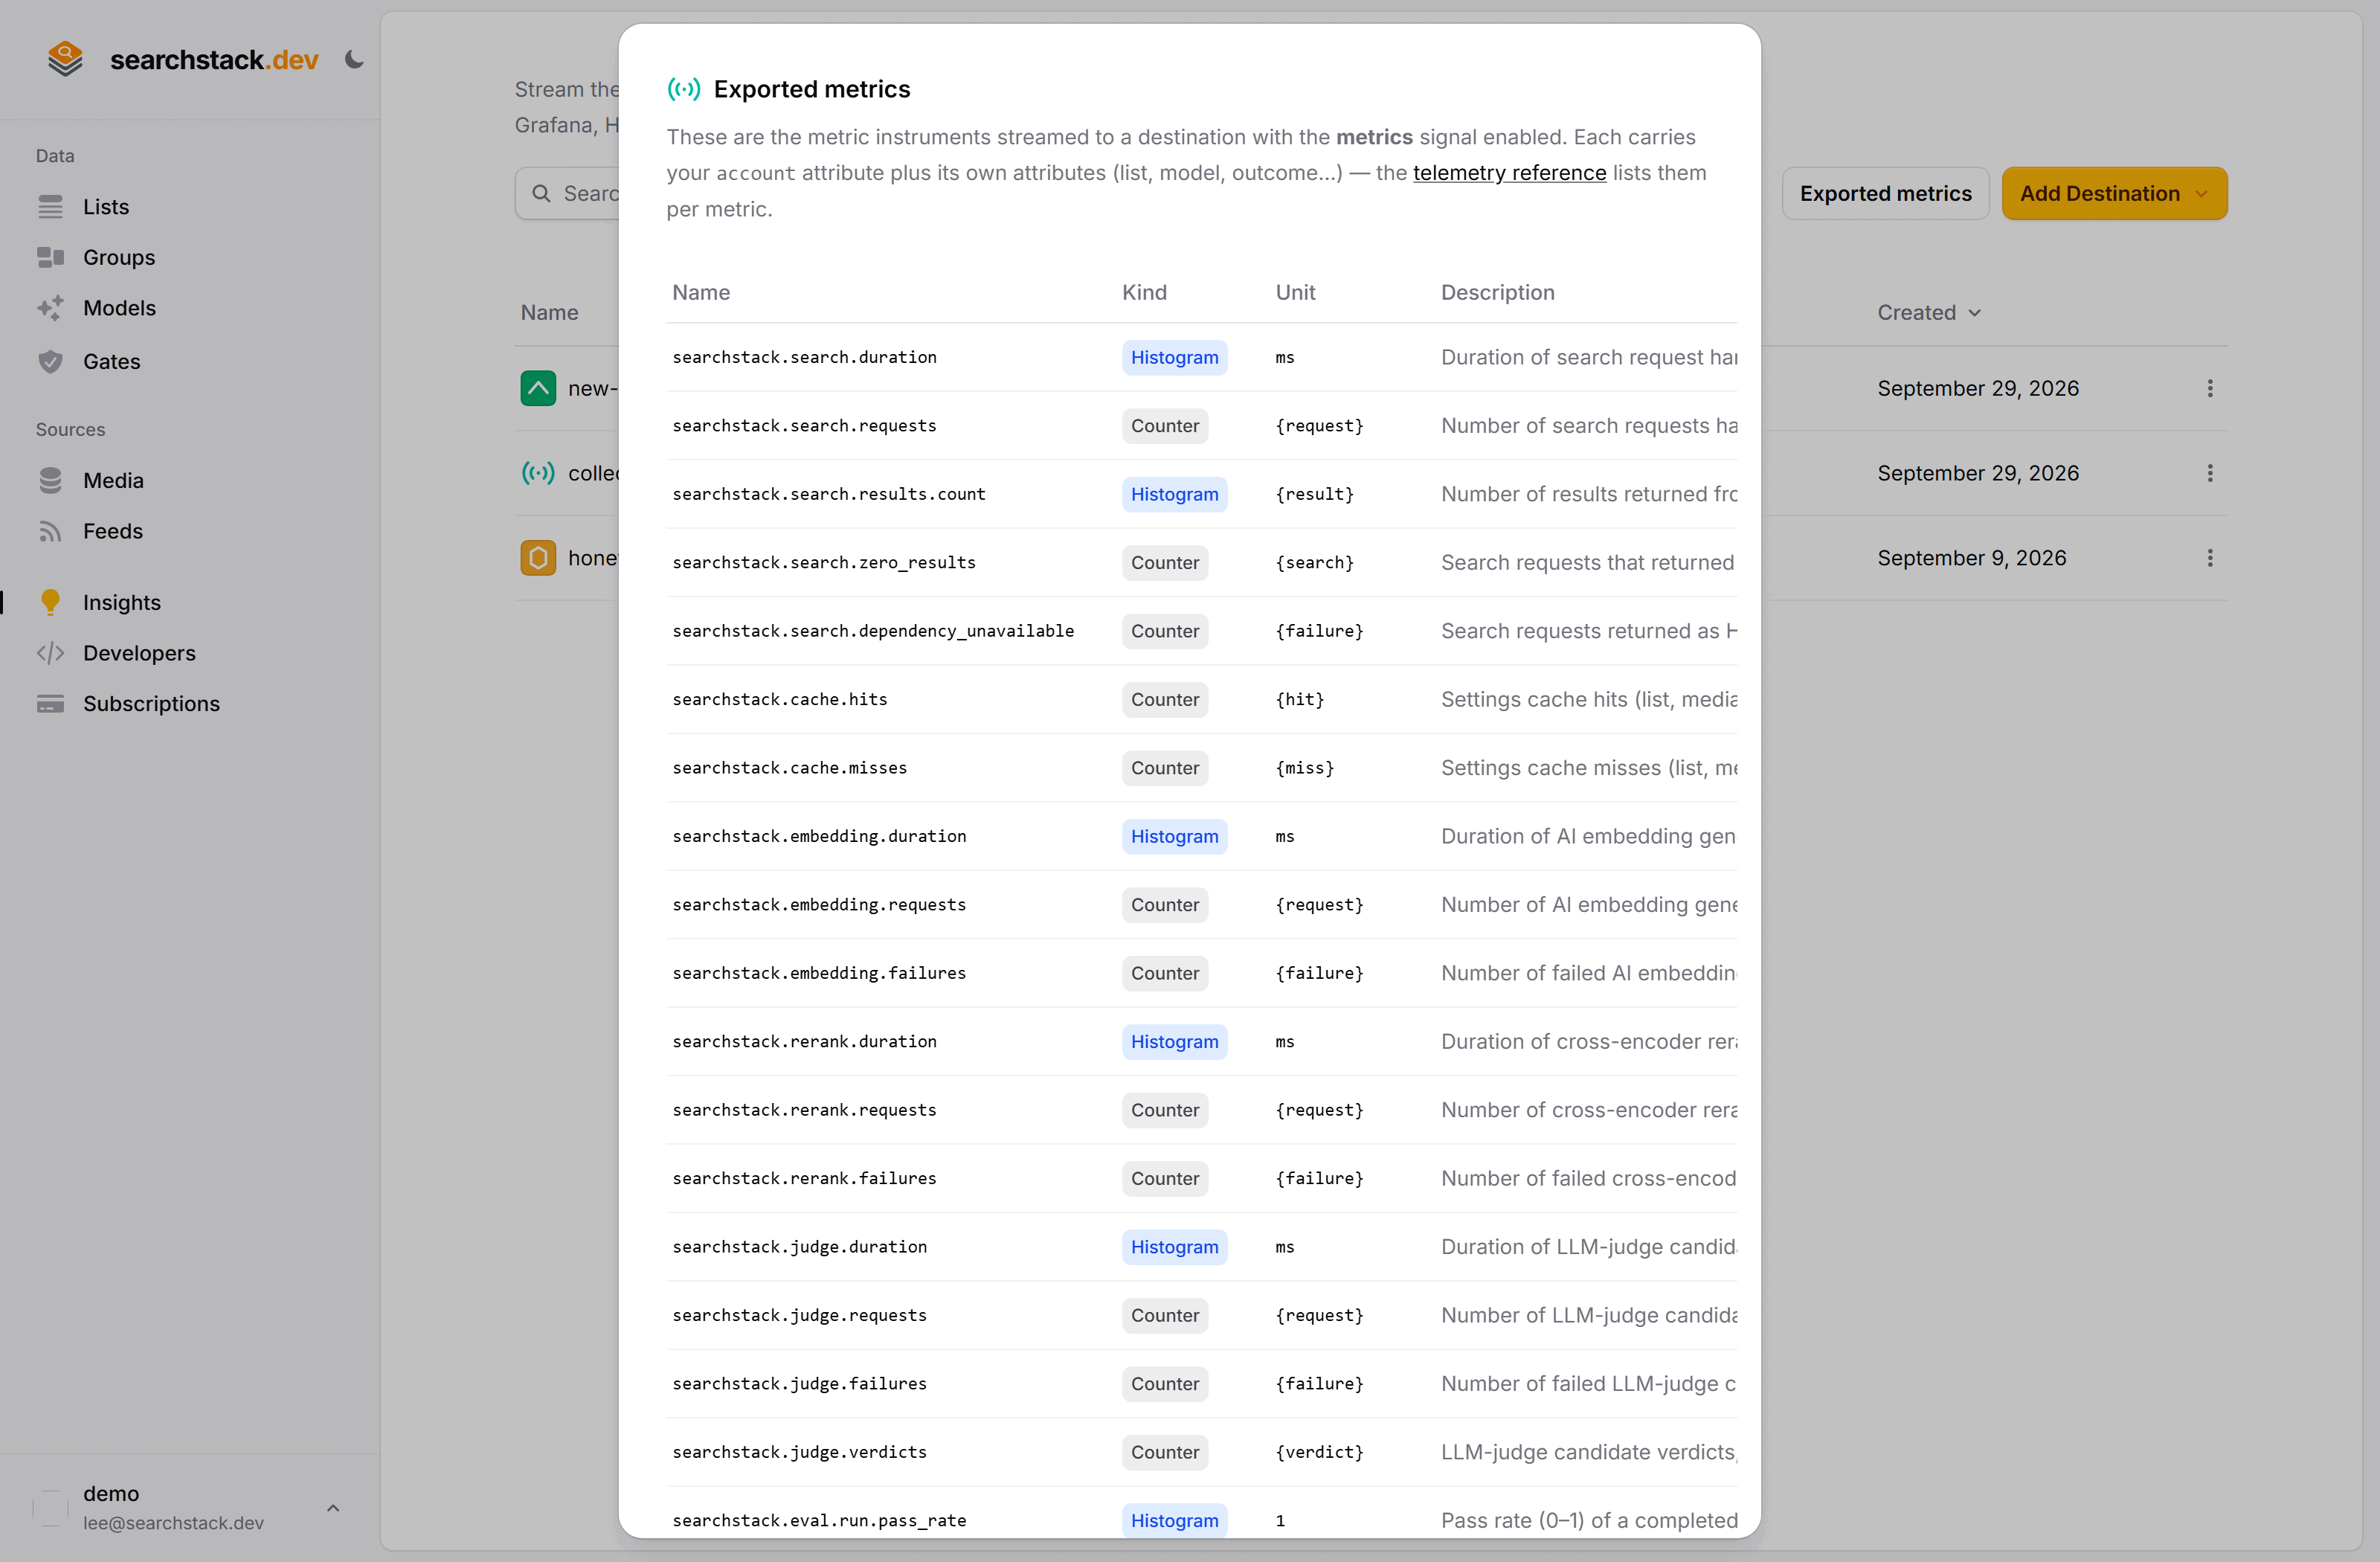Open row menu for September 9, 2026 destination
Image resolution: width=2380 pixels, height=1562 pixels.
2210,559
